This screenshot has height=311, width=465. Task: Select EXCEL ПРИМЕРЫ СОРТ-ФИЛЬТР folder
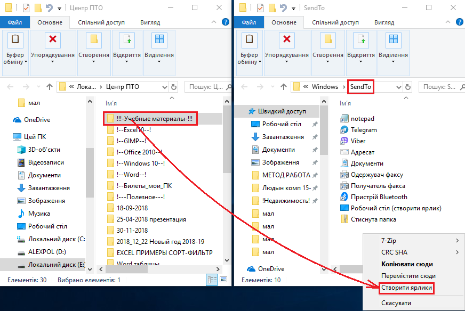click(160, 252)
